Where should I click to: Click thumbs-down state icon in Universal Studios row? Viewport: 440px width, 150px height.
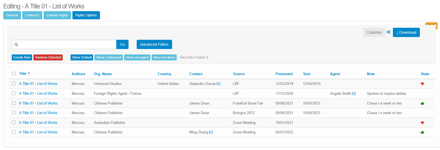click(422, 84)
